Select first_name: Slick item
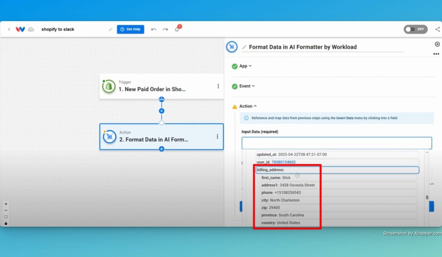This screenshot has height=257, width=442. pos(338,178)
